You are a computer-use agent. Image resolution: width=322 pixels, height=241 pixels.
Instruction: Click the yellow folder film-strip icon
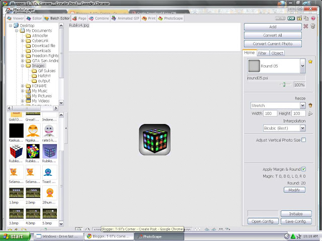(x=299, y=18)
